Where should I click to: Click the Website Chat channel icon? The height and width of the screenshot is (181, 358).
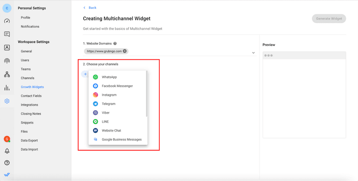95,131
